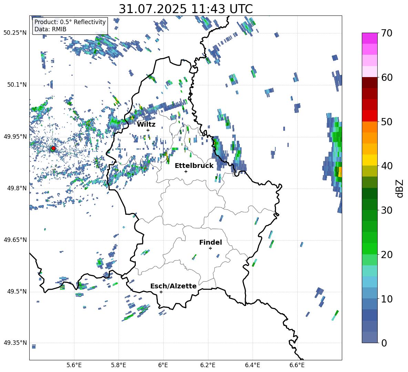Viewport: 408px width, 372px height.
Task: Click the bright red swatch above 50 dBZ
Action: coord(369,116)
